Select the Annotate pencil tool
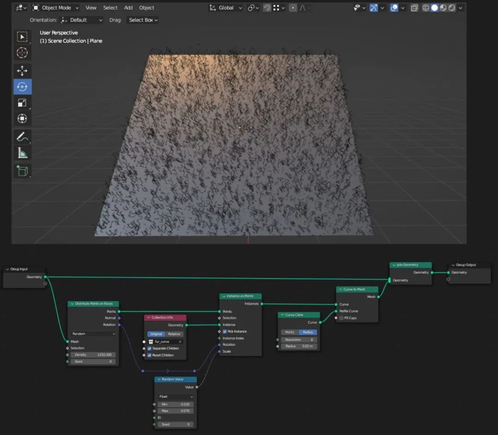 point(22,137)
